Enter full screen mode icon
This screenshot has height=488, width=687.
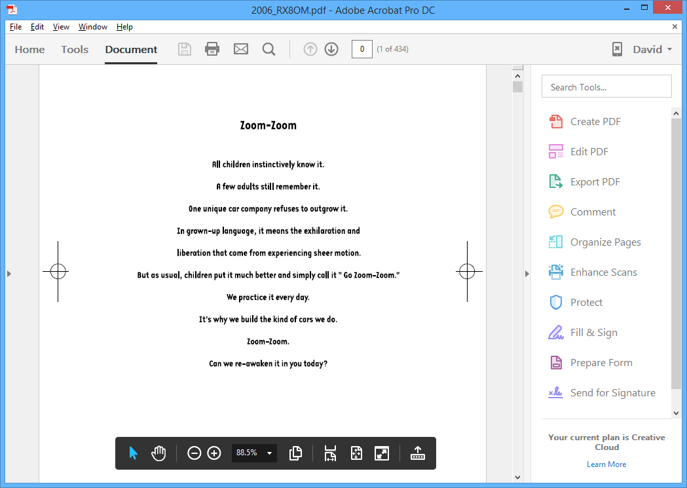(x=382, y=453)
